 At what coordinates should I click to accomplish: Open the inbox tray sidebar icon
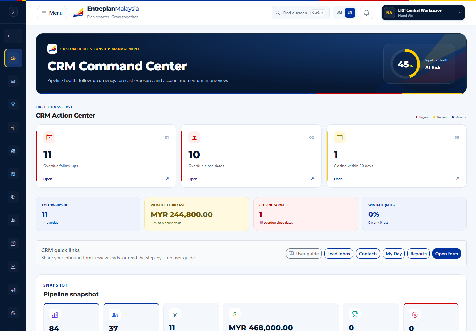[13, 81]
